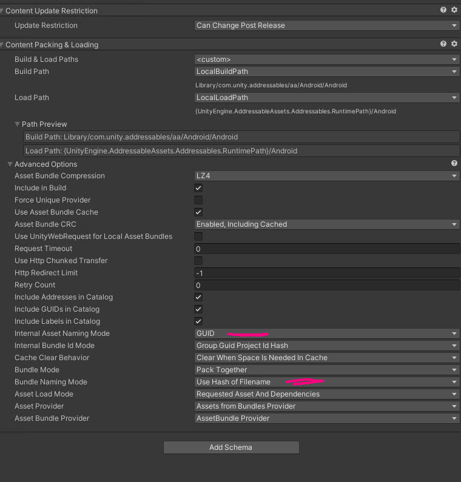Image resolution: width=461 pixels, height=482 pixels.
Task: Open help for Content Packing & Loading
Action: (443, 44)
